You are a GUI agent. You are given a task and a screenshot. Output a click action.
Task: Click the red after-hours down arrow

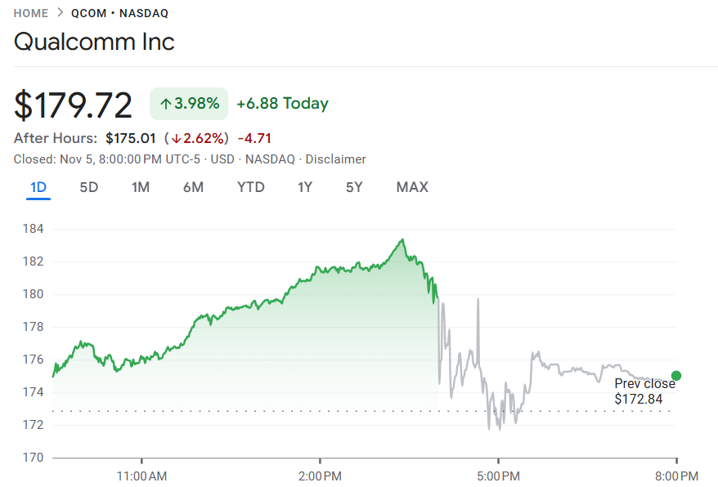(176, 138)
